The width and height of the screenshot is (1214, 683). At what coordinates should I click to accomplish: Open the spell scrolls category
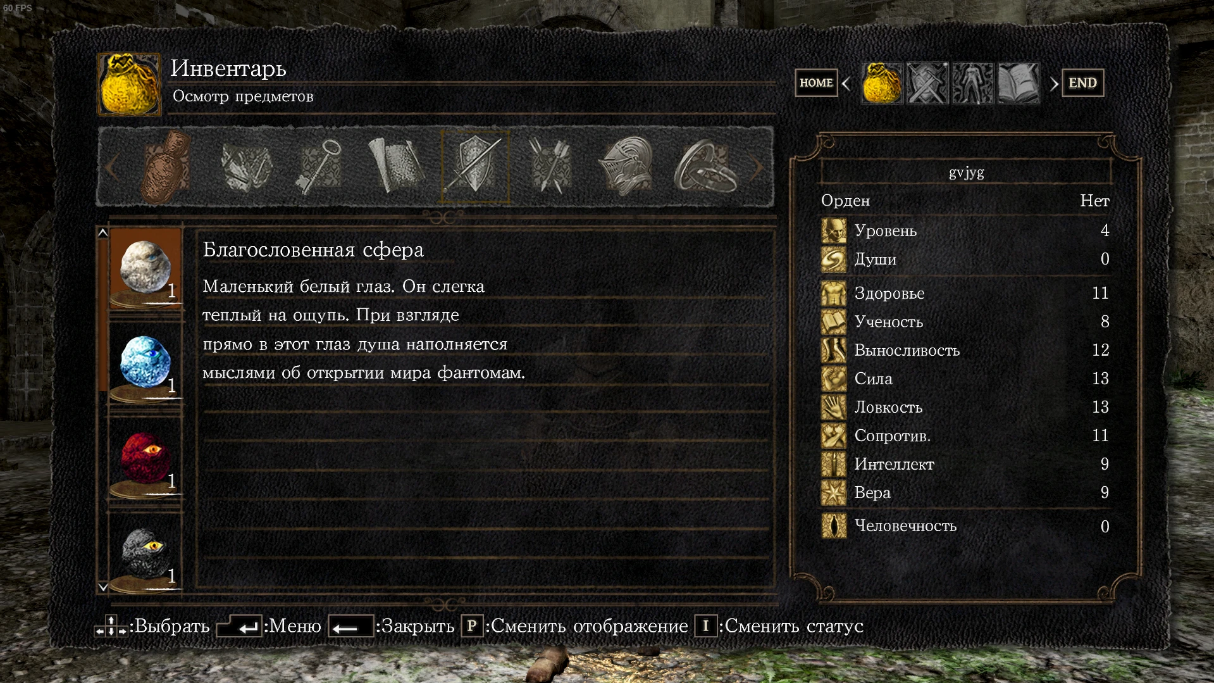[x=396, y=166]
